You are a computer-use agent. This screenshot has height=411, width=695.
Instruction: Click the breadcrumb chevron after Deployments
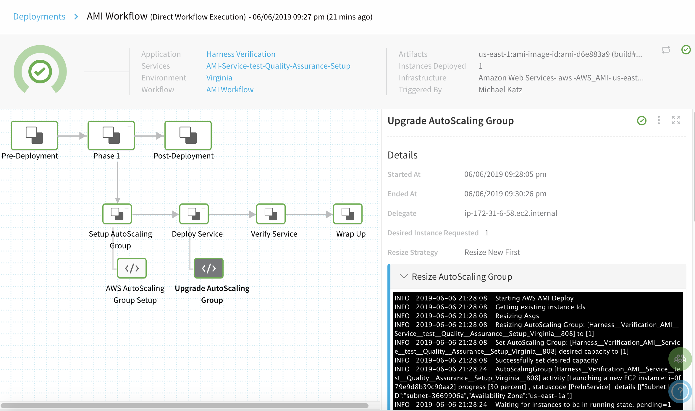(76, 17)
